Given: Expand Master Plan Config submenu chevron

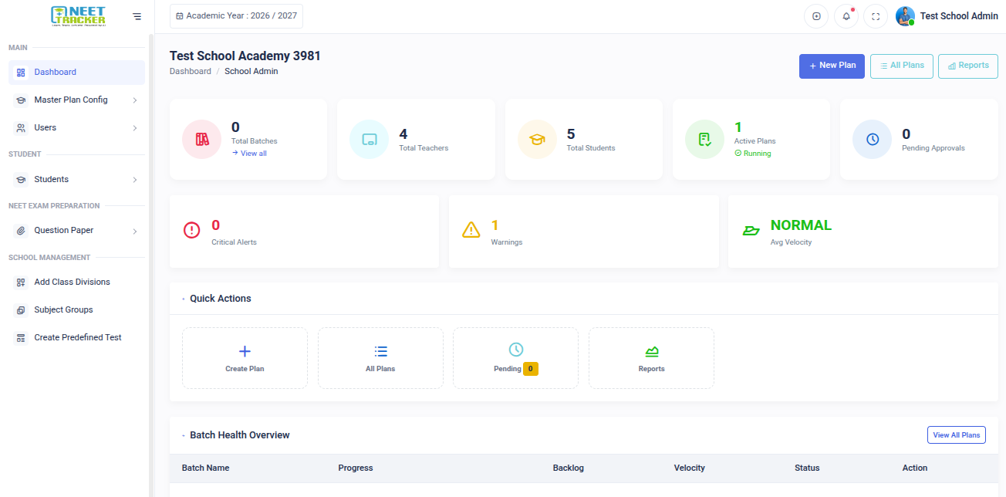Looking at the screenshot, I should 135,100.
